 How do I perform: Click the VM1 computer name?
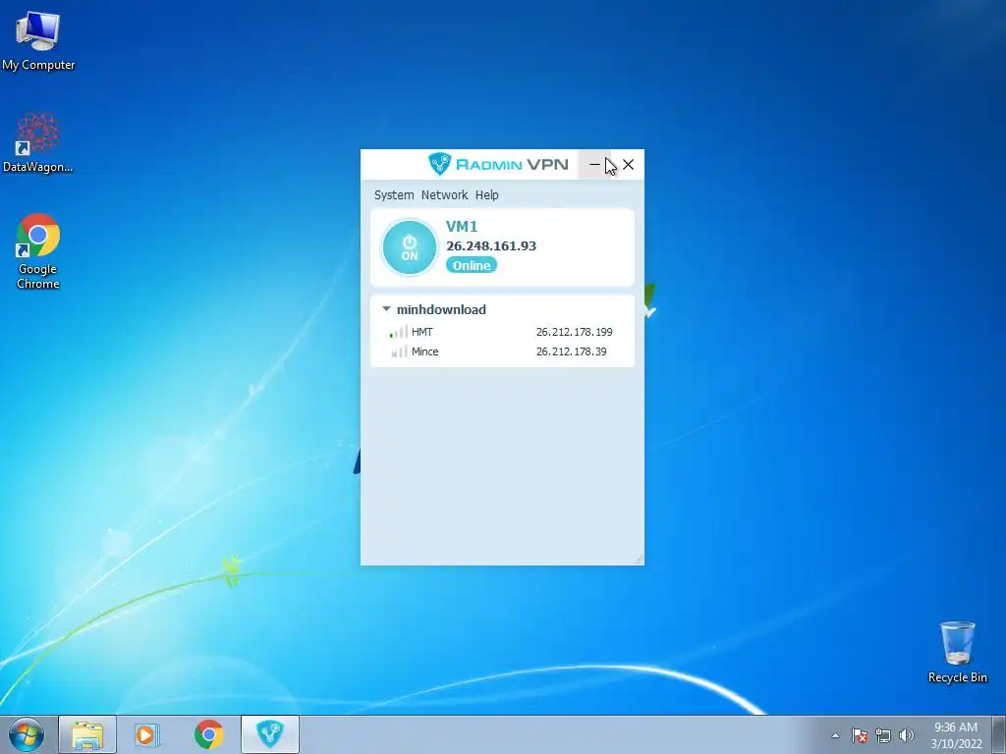pyautogui.click(x=462, y=227)
